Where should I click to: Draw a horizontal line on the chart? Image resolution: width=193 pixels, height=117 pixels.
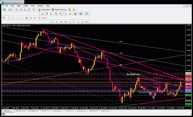18,18
